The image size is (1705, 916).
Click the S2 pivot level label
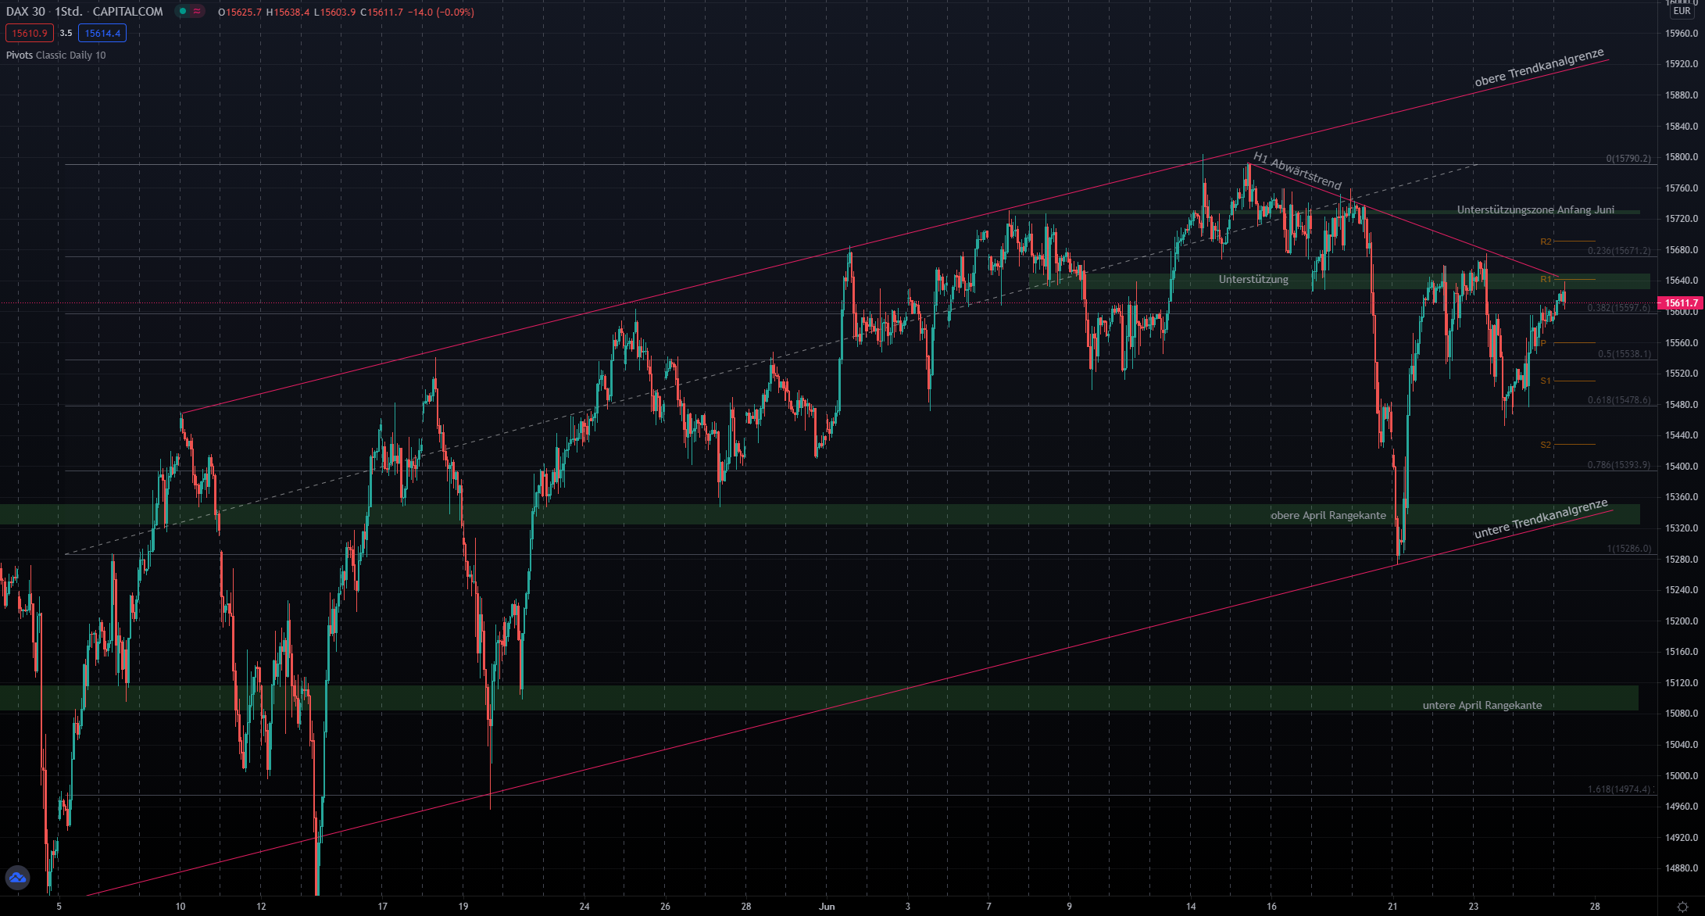pyautogui.click(x=1546, y=445)
